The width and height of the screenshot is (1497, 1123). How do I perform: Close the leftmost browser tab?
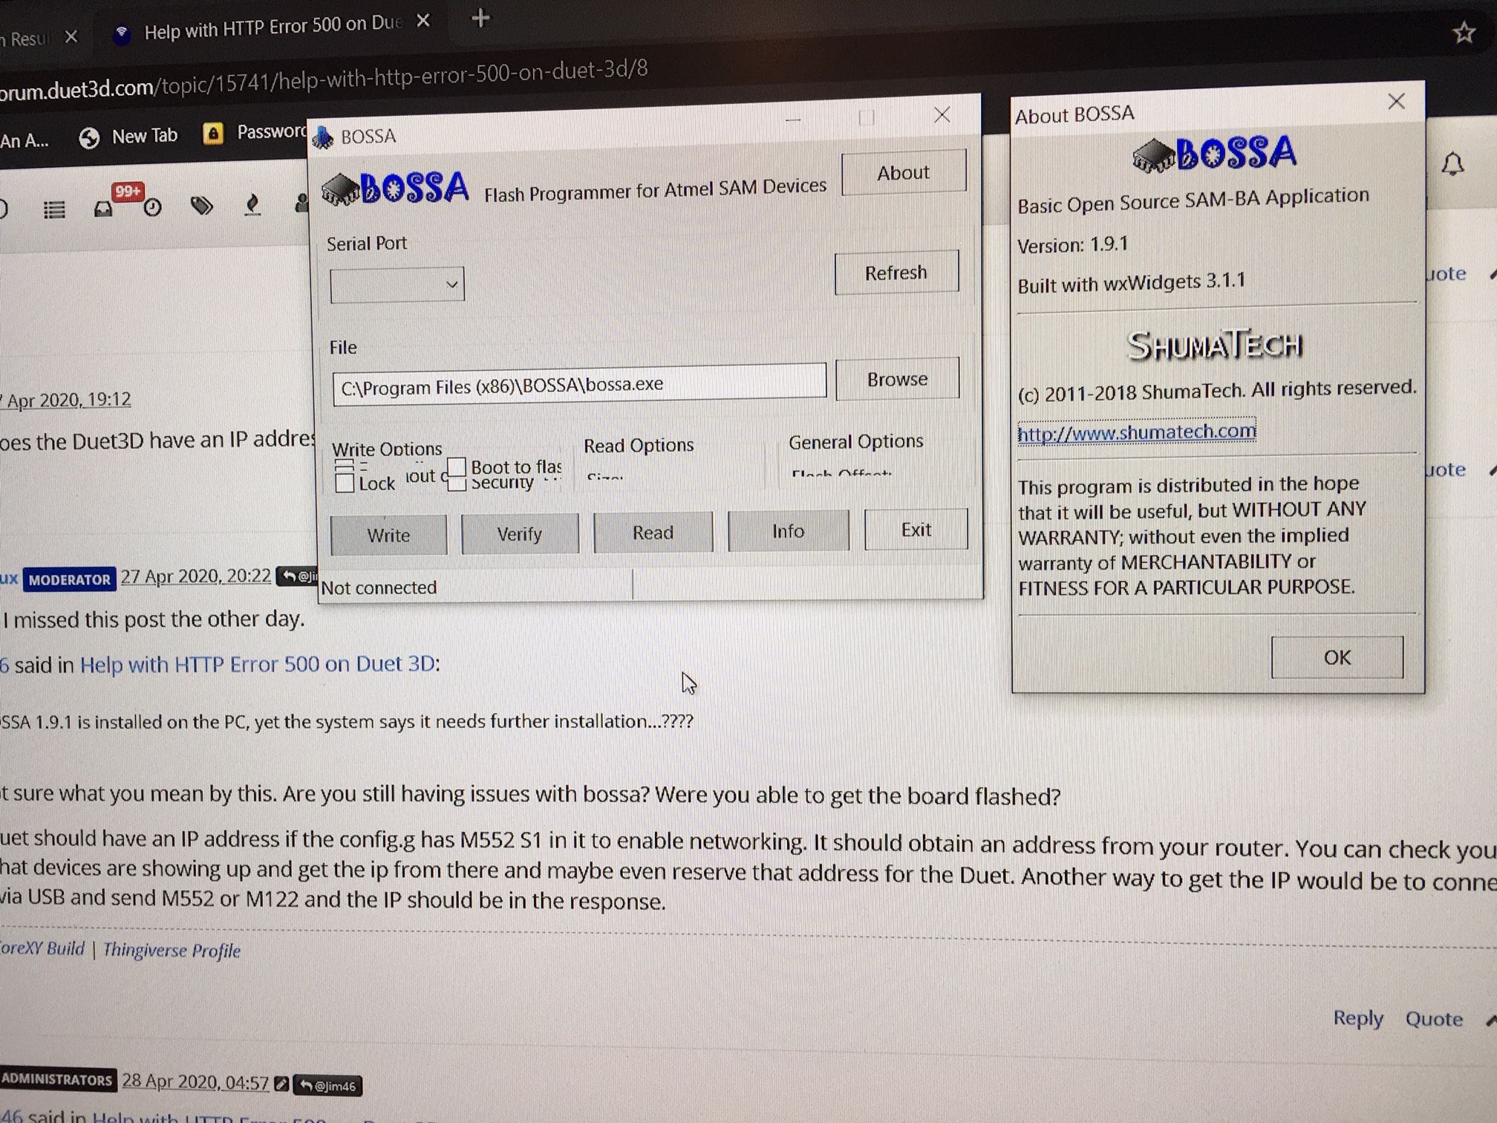click(71, 36)
